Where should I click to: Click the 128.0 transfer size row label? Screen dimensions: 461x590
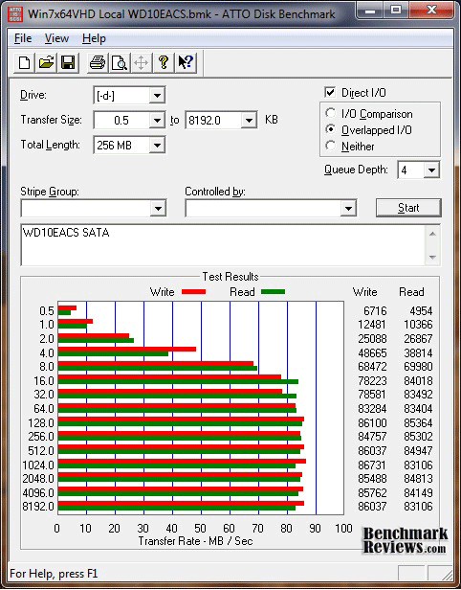click(x=41, y=423)
